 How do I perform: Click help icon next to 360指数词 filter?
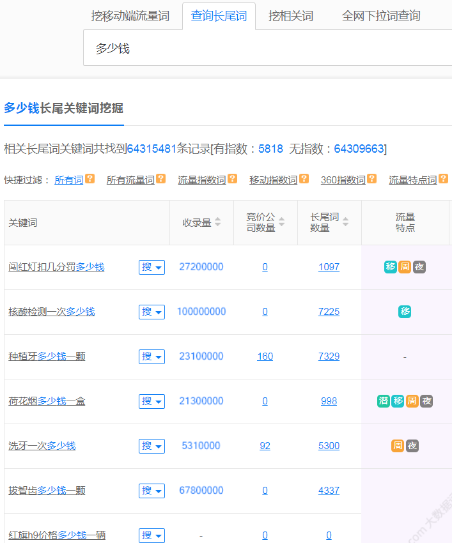[x=372, y=179]
